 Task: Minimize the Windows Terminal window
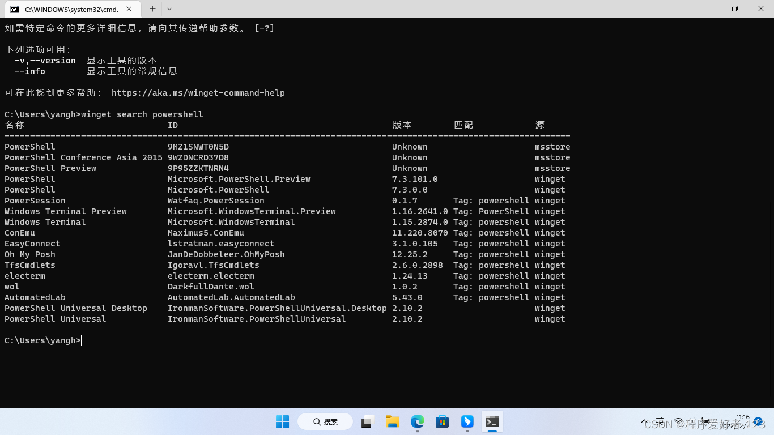(x=709, y=8)
